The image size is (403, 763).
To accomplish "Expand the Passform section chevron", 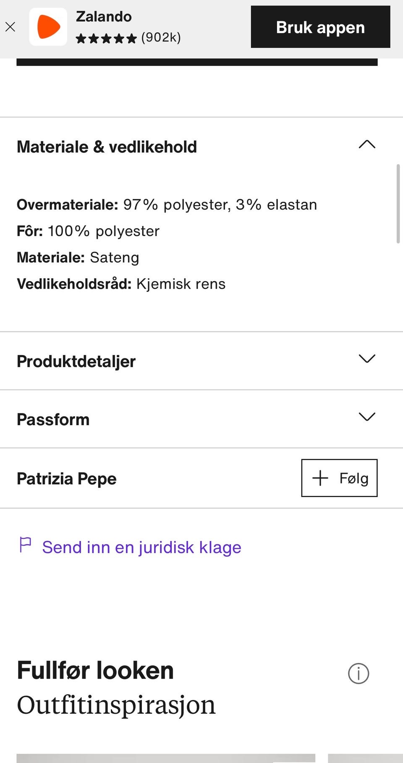I will (367, 417).
